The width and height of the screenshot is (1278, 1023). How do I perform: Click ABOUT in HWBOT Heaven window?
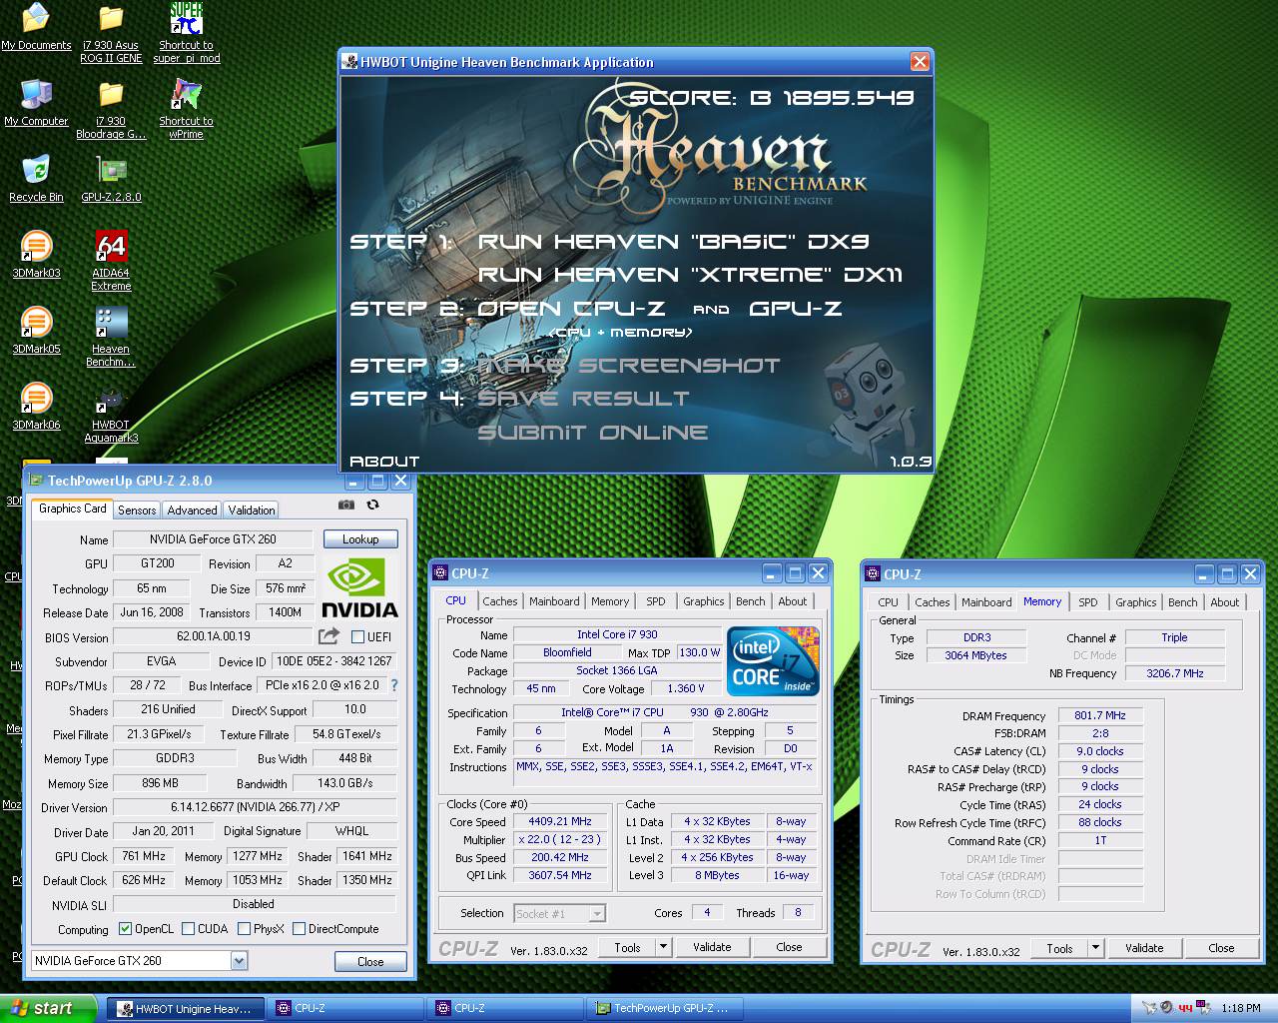[384, 462]
